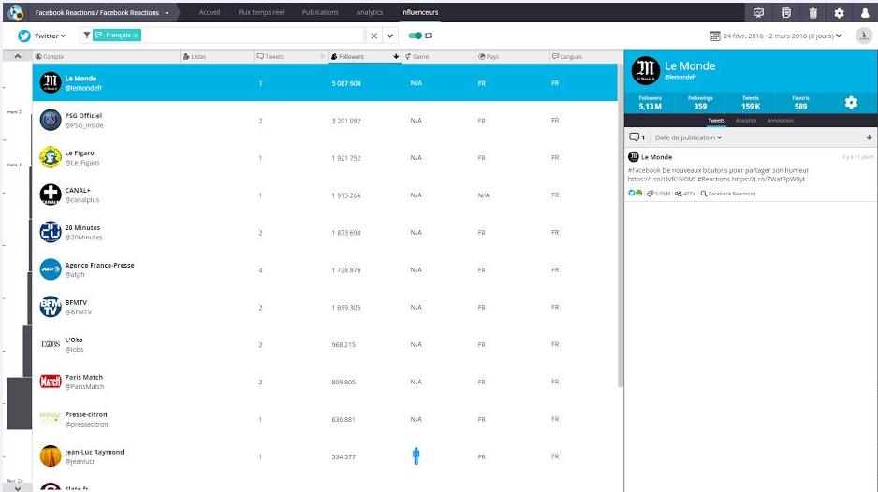The image size is (878, 492).
Task: Switch to the Publications tab
Action: pyautogui.click(x=320, y=13)
